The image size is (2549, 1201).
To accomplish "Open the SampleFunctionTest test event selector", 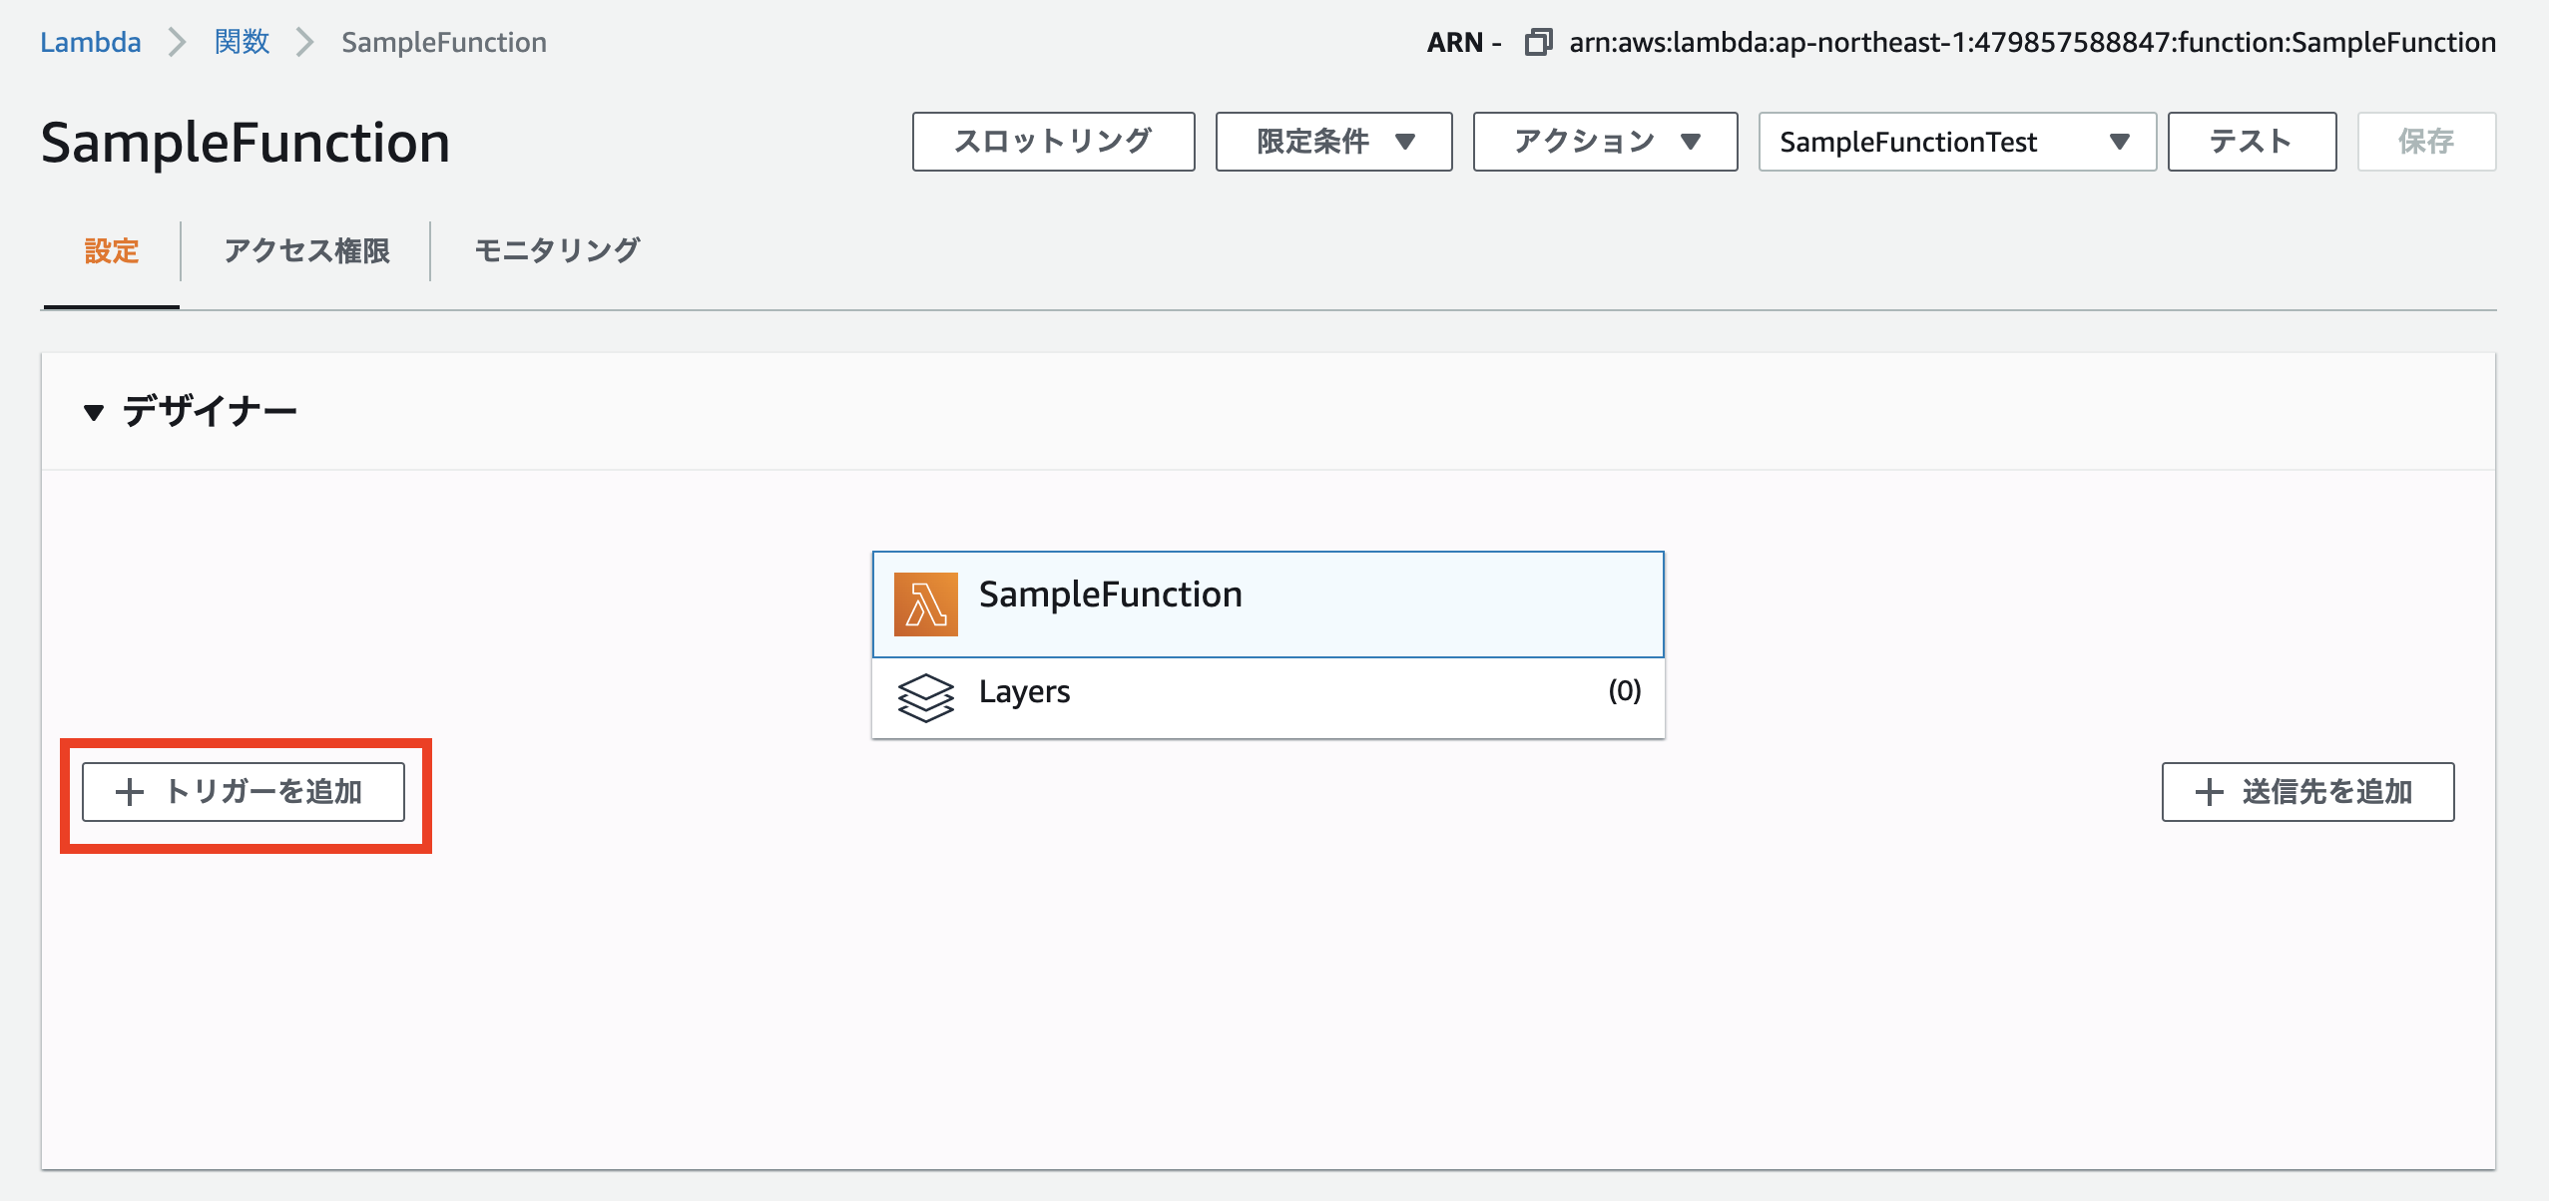I will 1956,141.
